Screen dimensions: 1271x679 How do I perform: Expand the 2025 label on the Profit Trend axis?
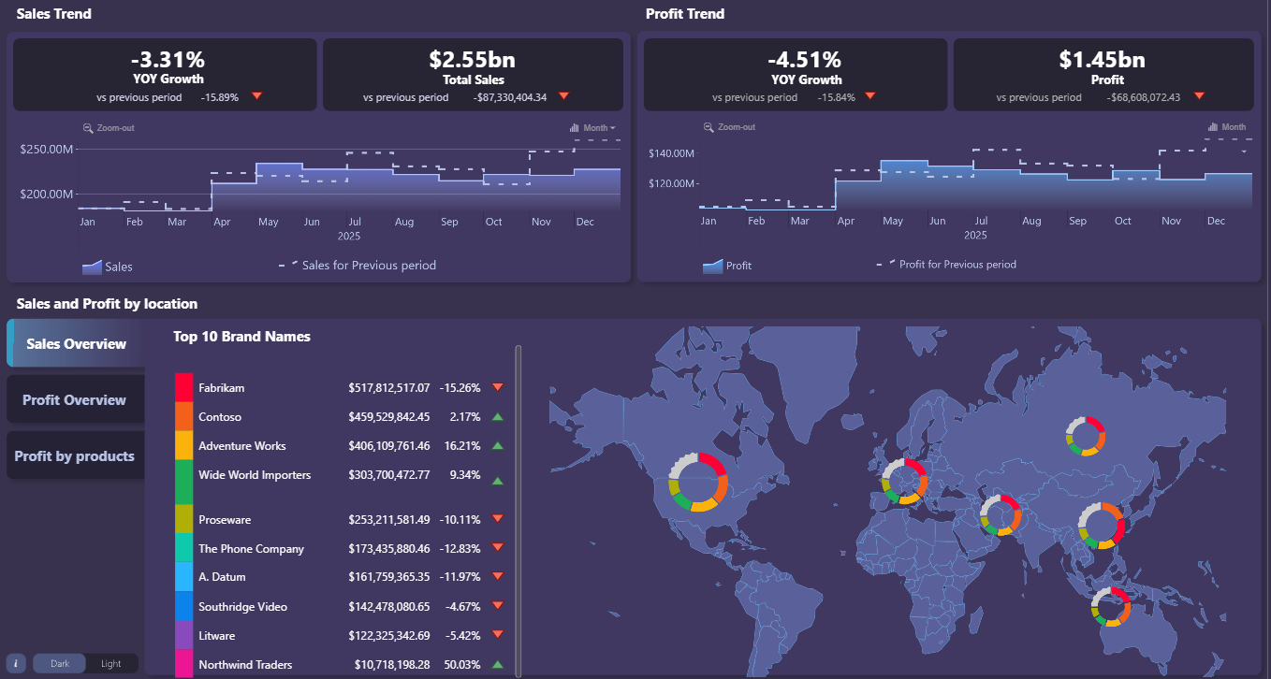click(x=975, y=235)
